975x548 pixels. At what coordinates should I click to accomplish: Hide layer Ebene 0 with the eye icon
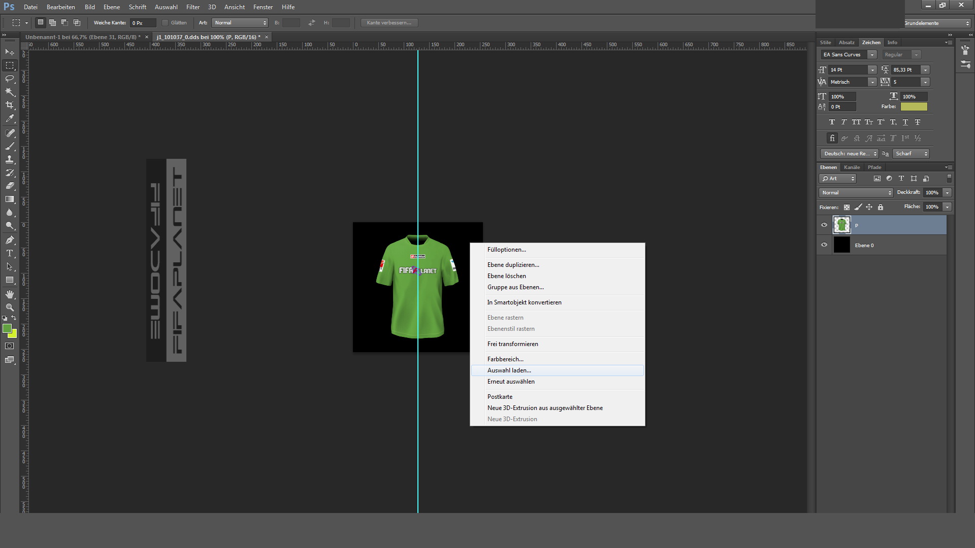point(824,245)
